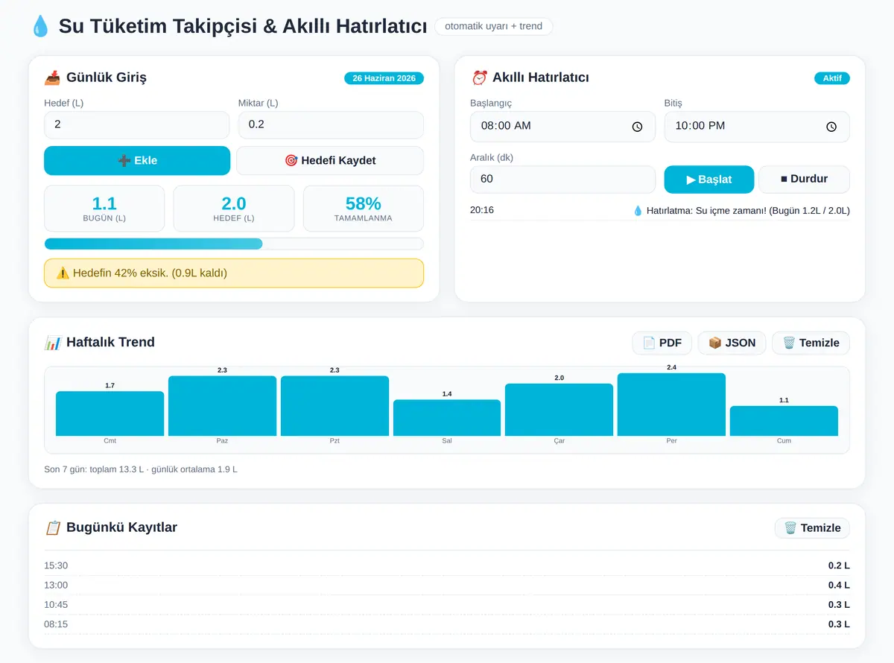Open the clock picker in Başlangıç field
The image size is (894, 663).
(x=637, y=127)
